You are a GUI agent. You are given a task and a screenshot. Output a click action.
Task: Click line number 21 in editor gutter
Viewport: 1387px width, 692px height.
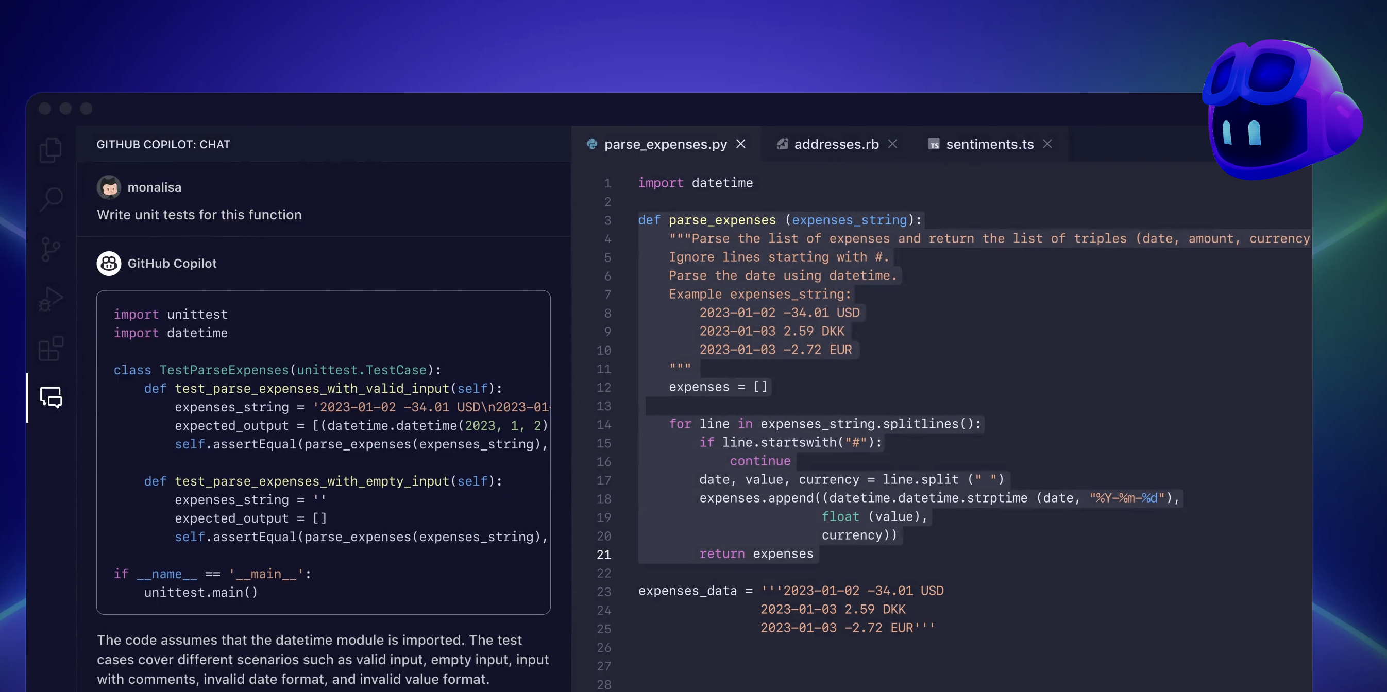click(x=603, y=555)
